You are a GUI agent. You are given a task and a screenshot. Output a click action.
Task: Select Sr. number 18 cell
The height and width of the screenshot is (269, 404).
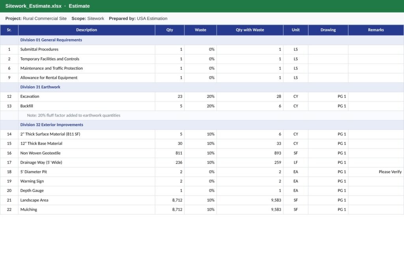click(9, 172)
